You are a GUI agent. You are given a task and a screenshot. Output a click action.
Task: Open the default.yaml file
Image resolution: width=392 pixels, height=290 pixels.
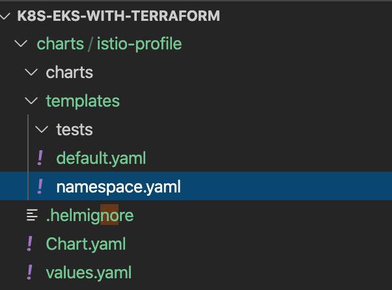(x=100, y=158)
